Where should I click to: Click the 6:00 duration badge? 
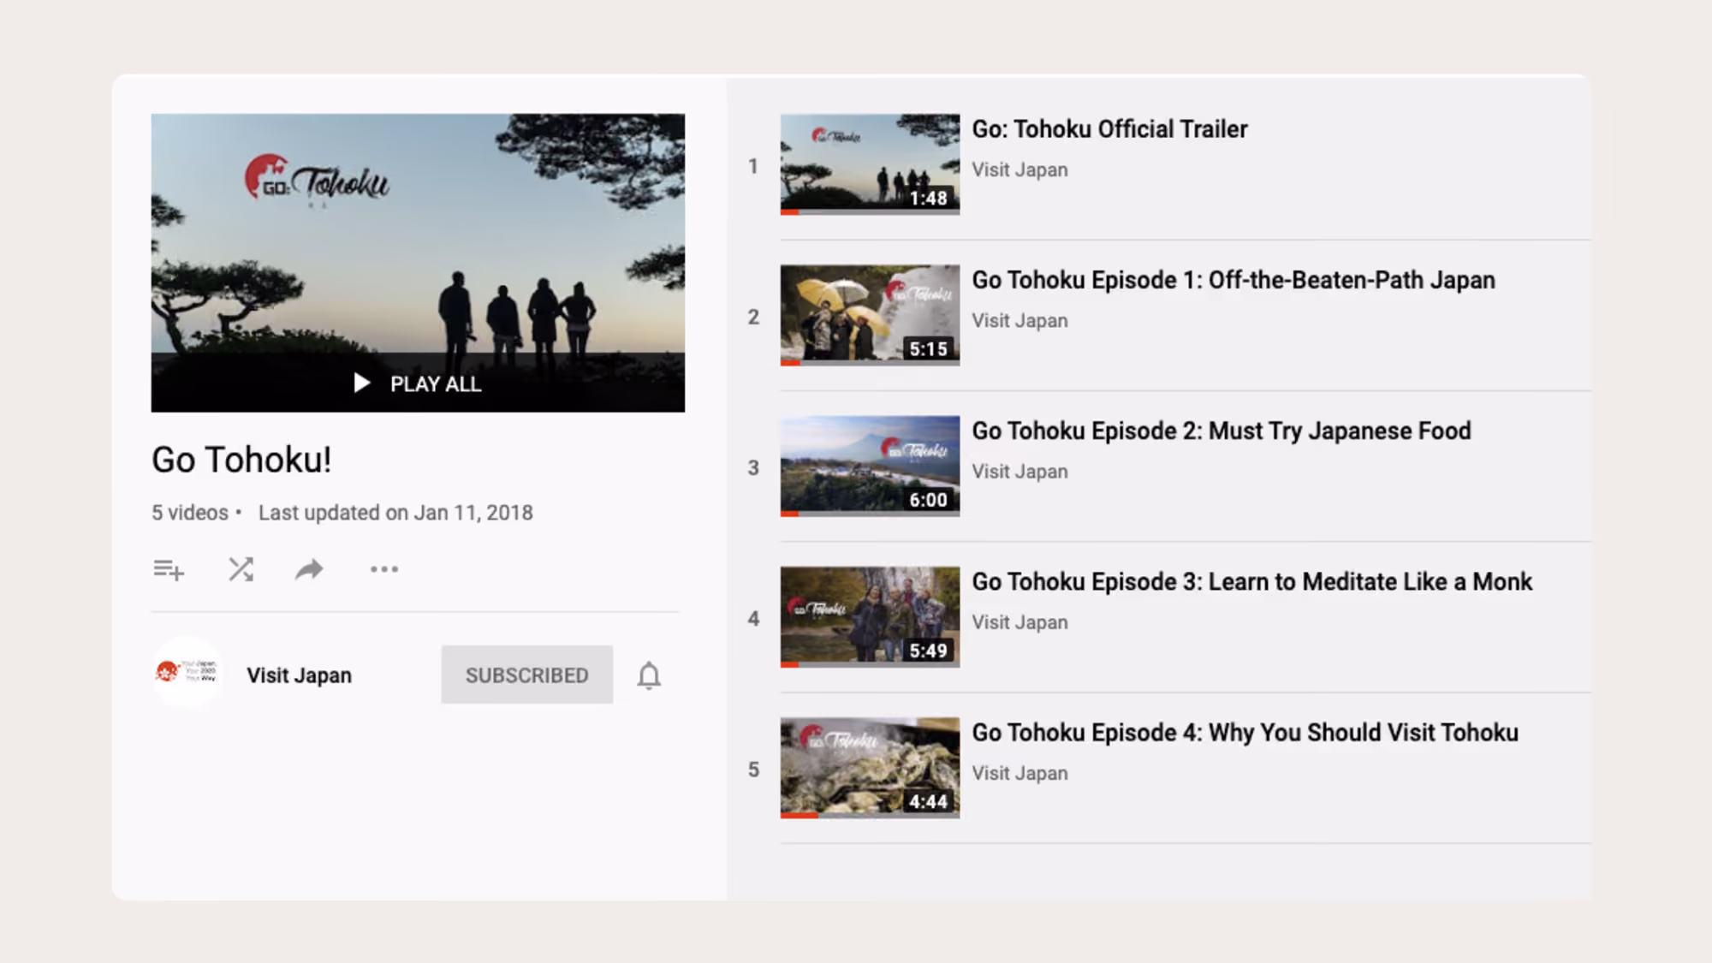tap(929, 500)
